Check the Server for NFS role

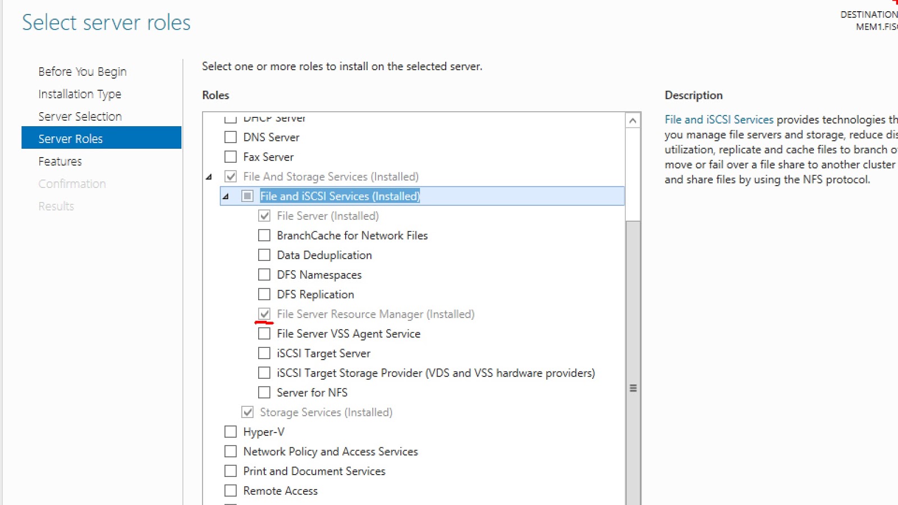click(x=264, y=392)
